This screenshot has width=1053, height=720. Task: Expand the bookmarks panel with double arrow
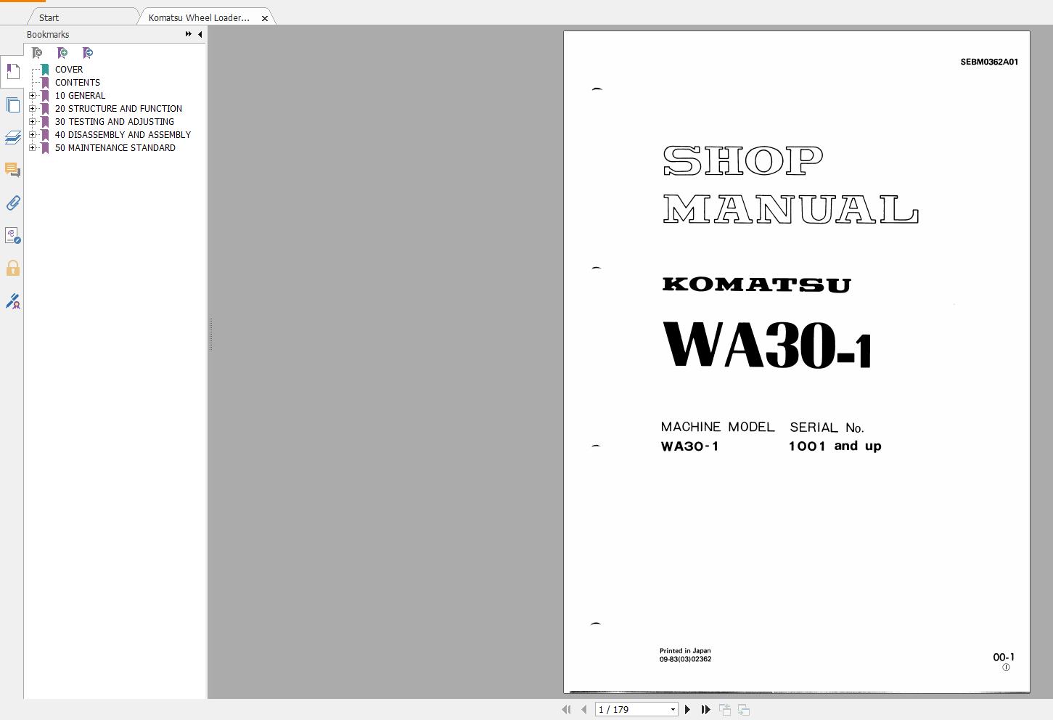pyautogui.click(x=189, y=34)
